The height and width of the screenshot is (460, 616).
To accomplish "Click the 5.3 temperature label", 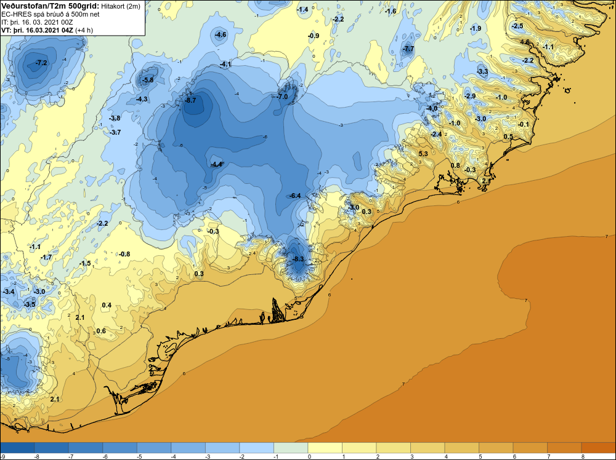I will tap(423, 154).
